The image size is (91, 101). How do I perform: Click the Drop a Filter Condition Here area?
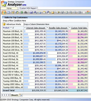point(14,21)
